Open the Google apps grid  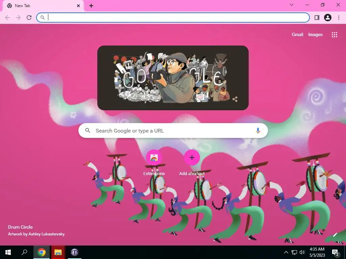(x=334, y=35)
